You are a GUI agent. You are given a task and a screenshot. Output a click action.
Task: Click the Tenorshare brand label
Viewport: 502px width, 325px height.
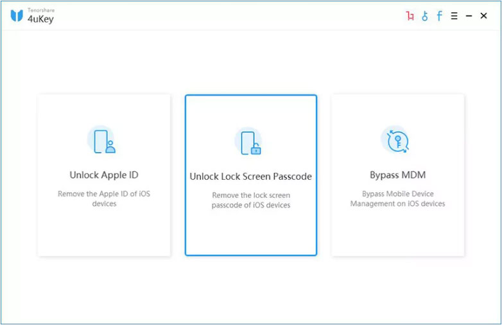[41, 10]
